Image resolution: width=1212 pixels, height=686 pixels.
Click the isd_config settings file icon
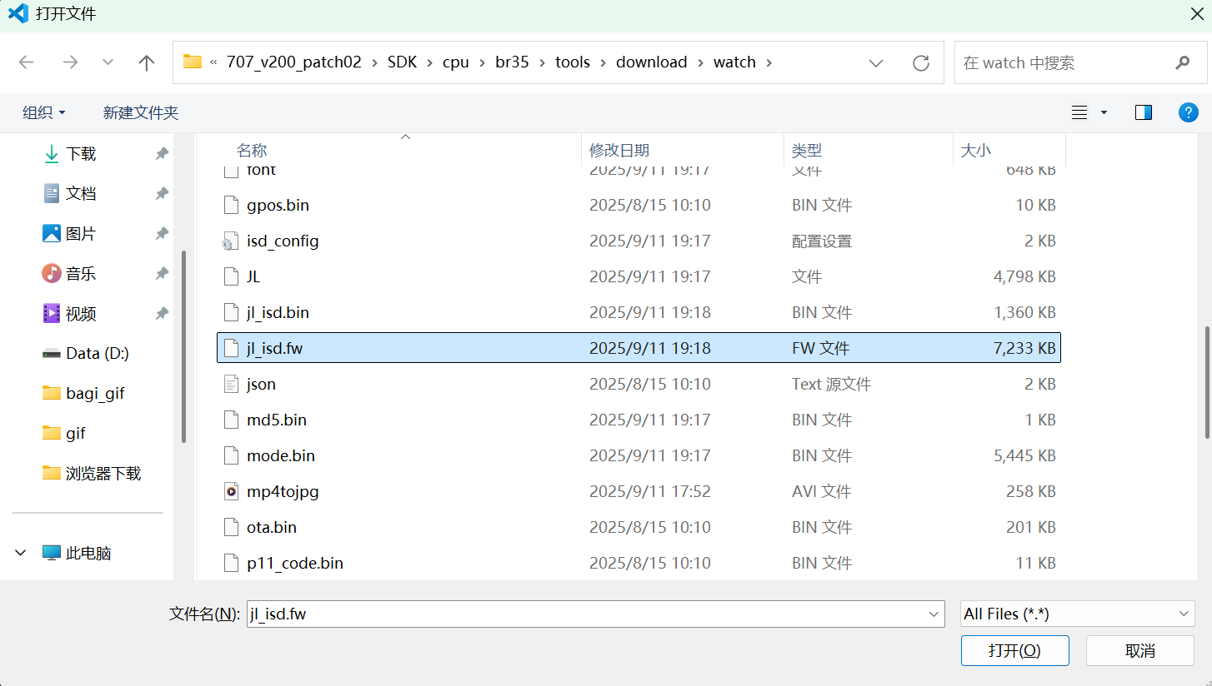point(230,241)
